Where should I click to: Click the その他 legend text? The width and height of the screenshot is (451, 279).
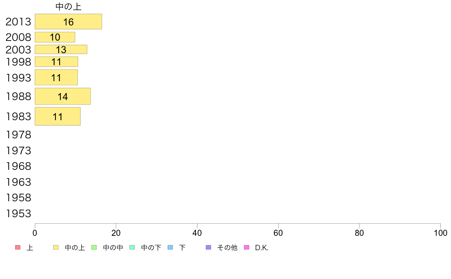click(227, 248)
